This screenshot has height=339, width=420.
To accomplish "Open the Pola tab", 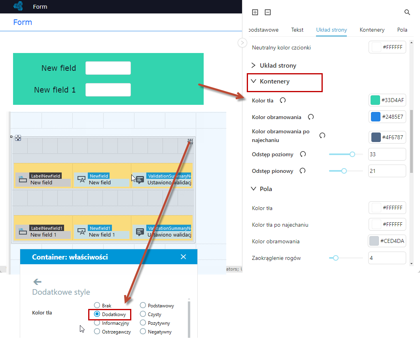I will [402, 30].
